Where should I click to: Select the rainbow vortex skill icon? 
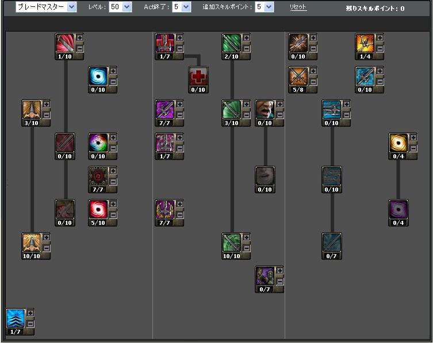(x=98, y=143)
